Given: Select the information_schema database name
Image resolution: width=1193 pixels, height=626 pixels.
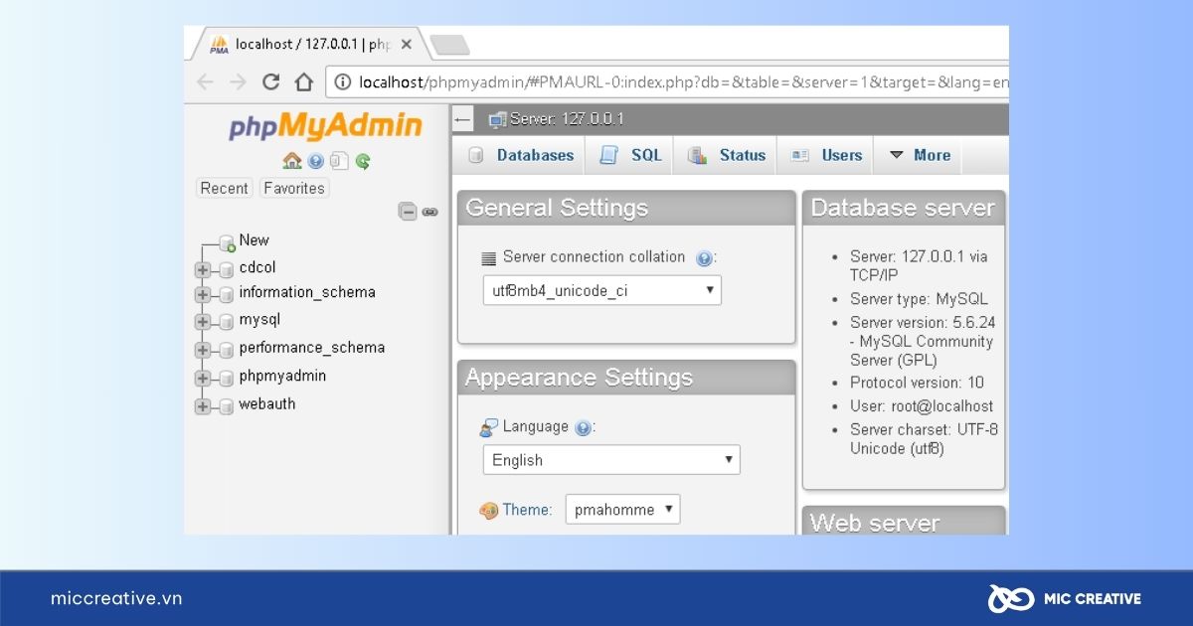Looking at the screenshot, I should [307, 292].
